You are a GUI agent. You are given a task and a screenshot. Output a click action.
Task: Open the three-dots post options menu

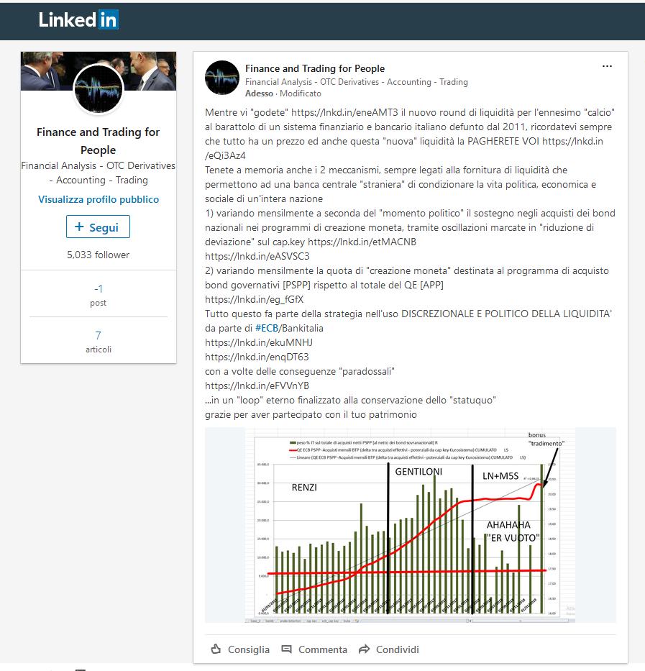pos(607,66)
